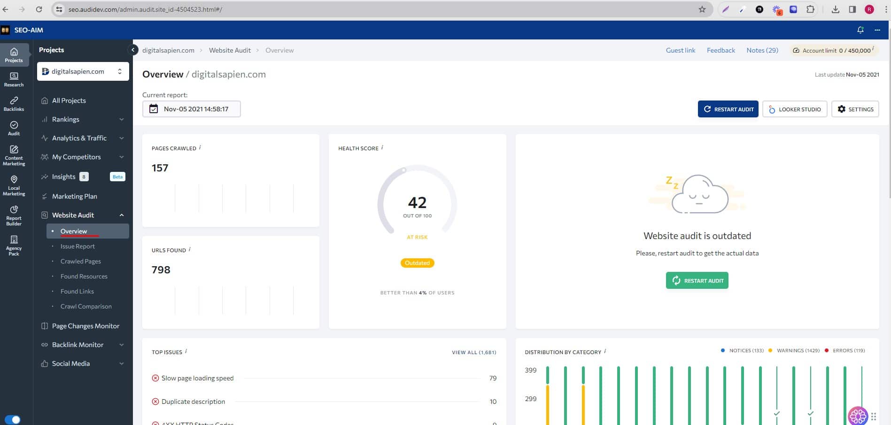Open the Guest link
This screenshot has height=425, width=891.
tap(680, 50)
